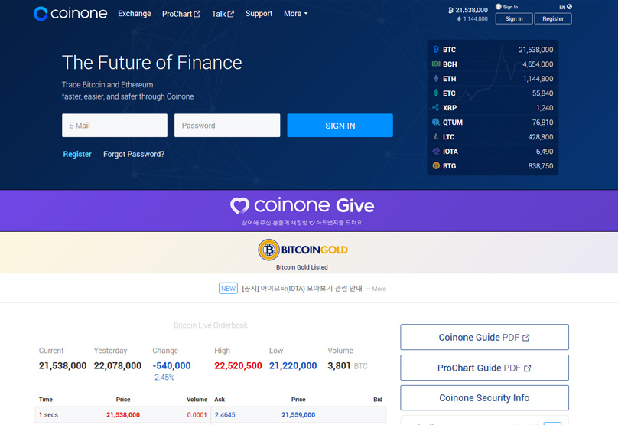
Task: Click the Forgot Password? link
Action: [x=134, y=154]
